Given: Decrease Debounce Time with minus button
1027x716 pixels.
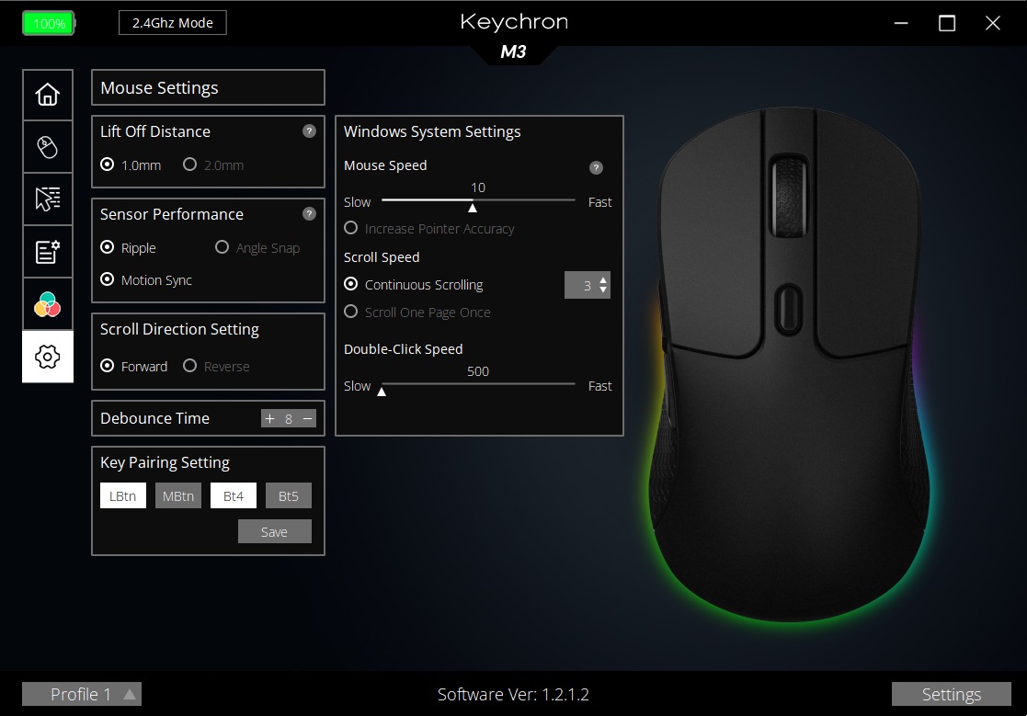Looking at the screenshot, I should [307, 418].
